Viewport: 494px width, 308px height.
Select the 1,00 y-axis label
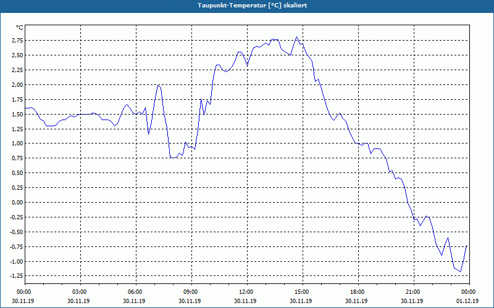17,144
